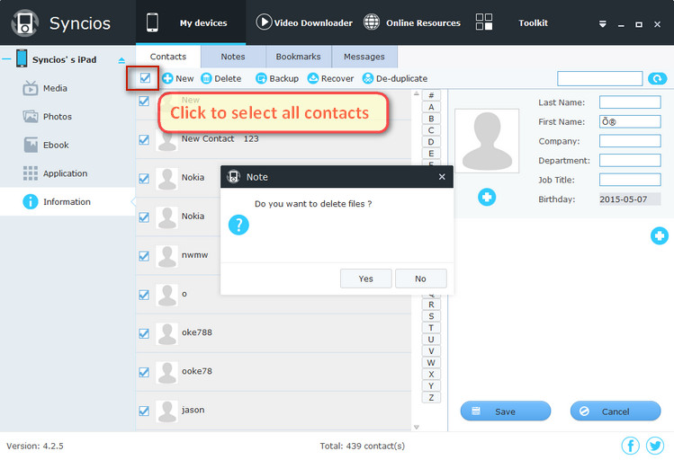This screenshot has height=460, width=674.
Task: Select the jason contact row
Action: 274,411
